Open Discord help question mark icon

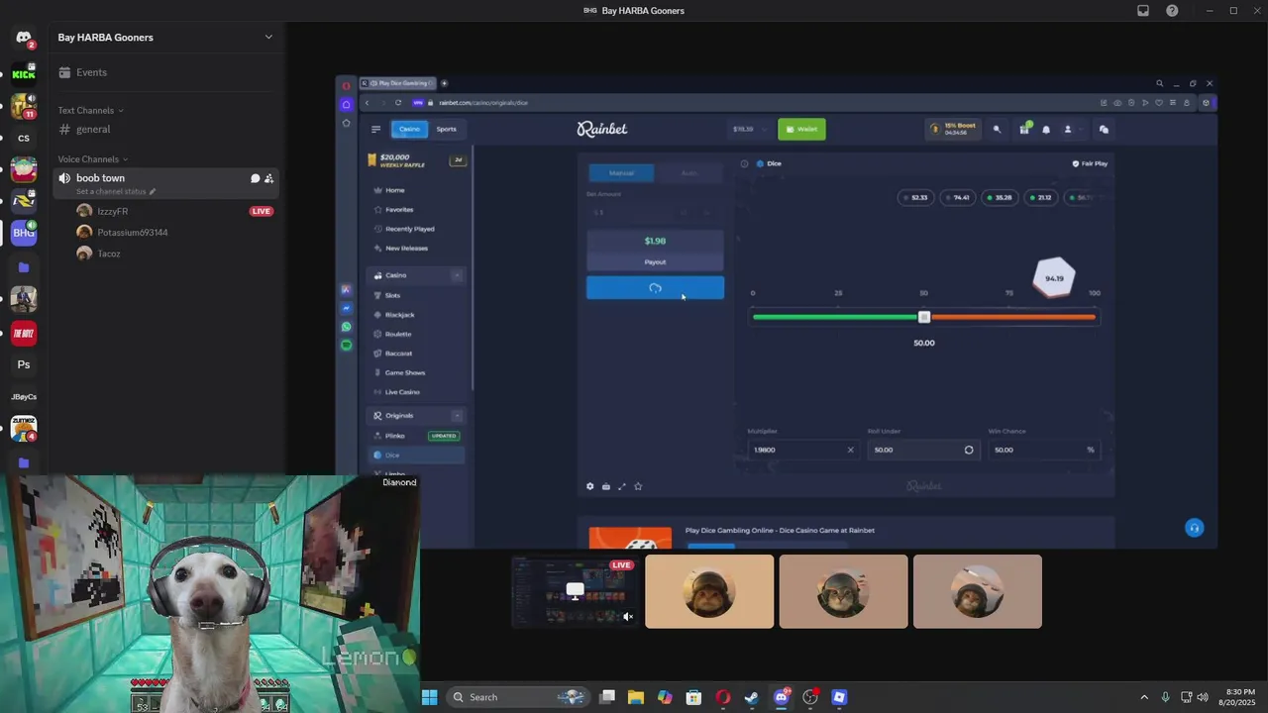click(1173, 11)
